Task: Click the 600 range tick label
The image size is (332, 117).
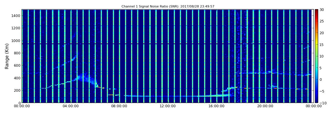Action: [17, 65]
